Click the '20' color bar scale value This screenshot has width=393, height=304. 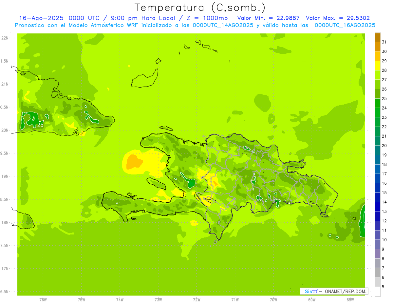pos(384,146)
